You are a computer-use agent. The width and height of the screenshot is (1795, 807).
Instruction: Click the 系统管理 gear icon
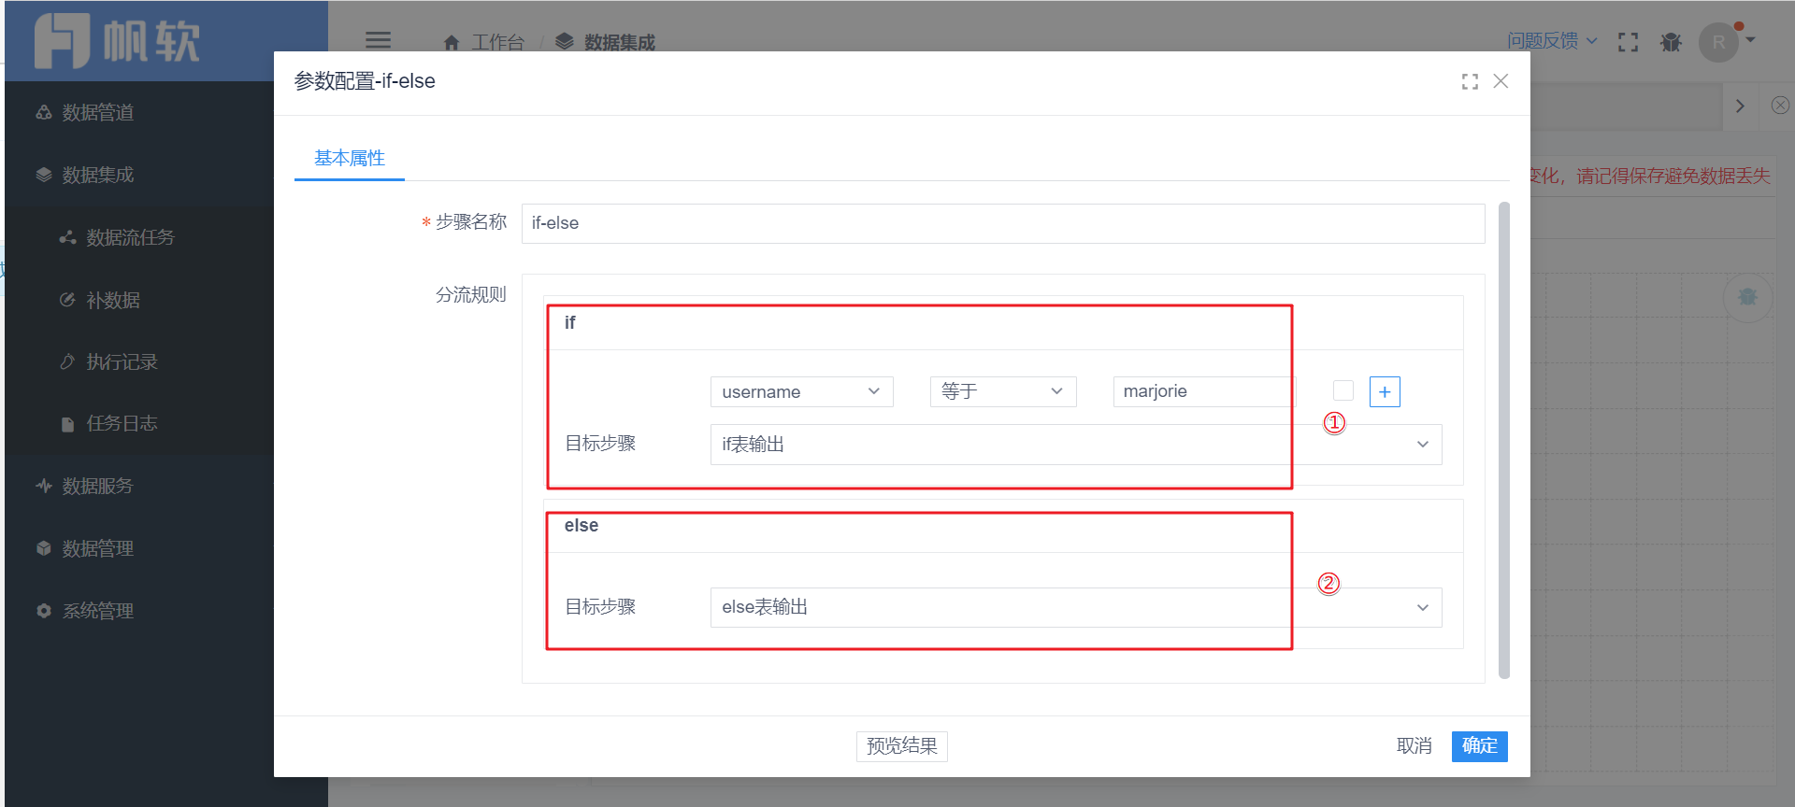tap(43, 611)
